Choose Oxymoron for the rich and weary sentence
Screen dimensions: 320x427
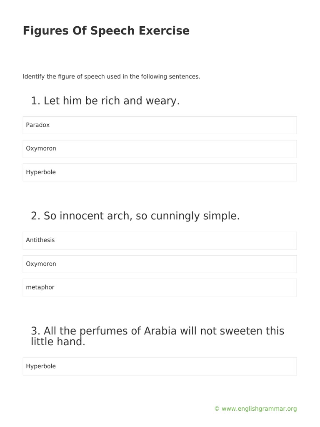point(160,149)
